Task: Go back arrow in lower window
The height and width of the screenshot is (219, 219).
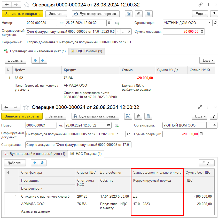Action: click(x=6, y=107)
